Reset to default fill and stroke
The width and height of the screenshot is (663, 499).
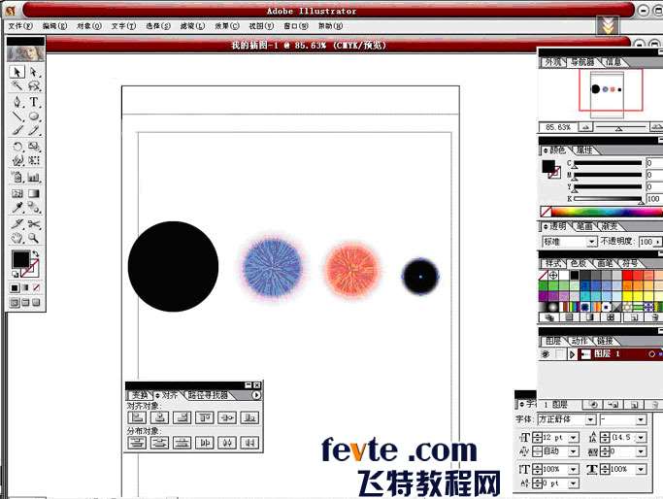pos(15,274)
